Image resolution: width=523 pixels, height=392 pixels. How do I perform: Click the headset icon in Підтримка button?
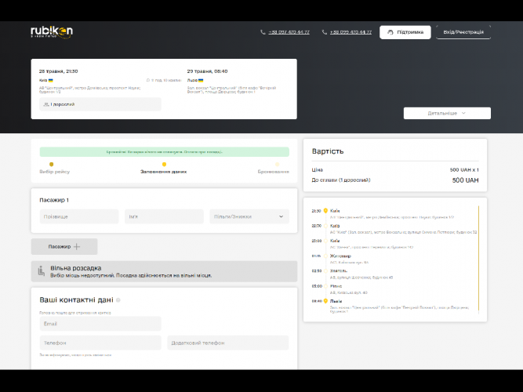click(x=390, y=32)
